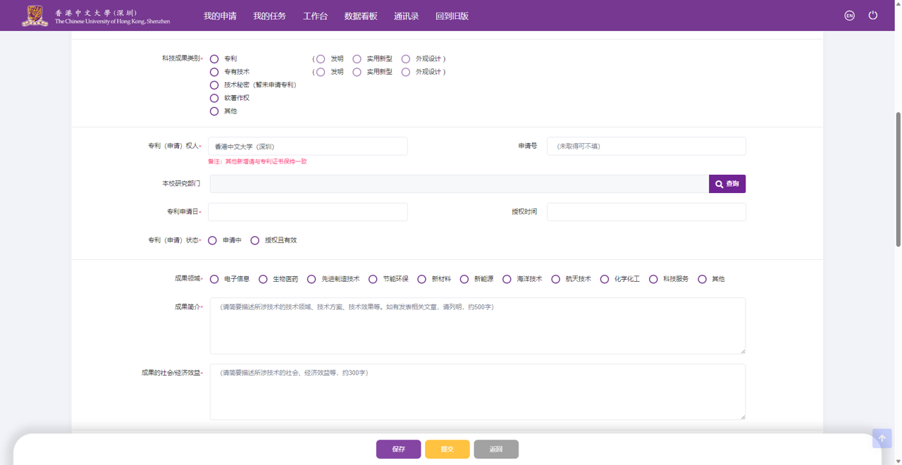The height and width of the screenshot is (465, 902).
Task: Select 生物医药 as achievement field
Action: pos(263,280)
